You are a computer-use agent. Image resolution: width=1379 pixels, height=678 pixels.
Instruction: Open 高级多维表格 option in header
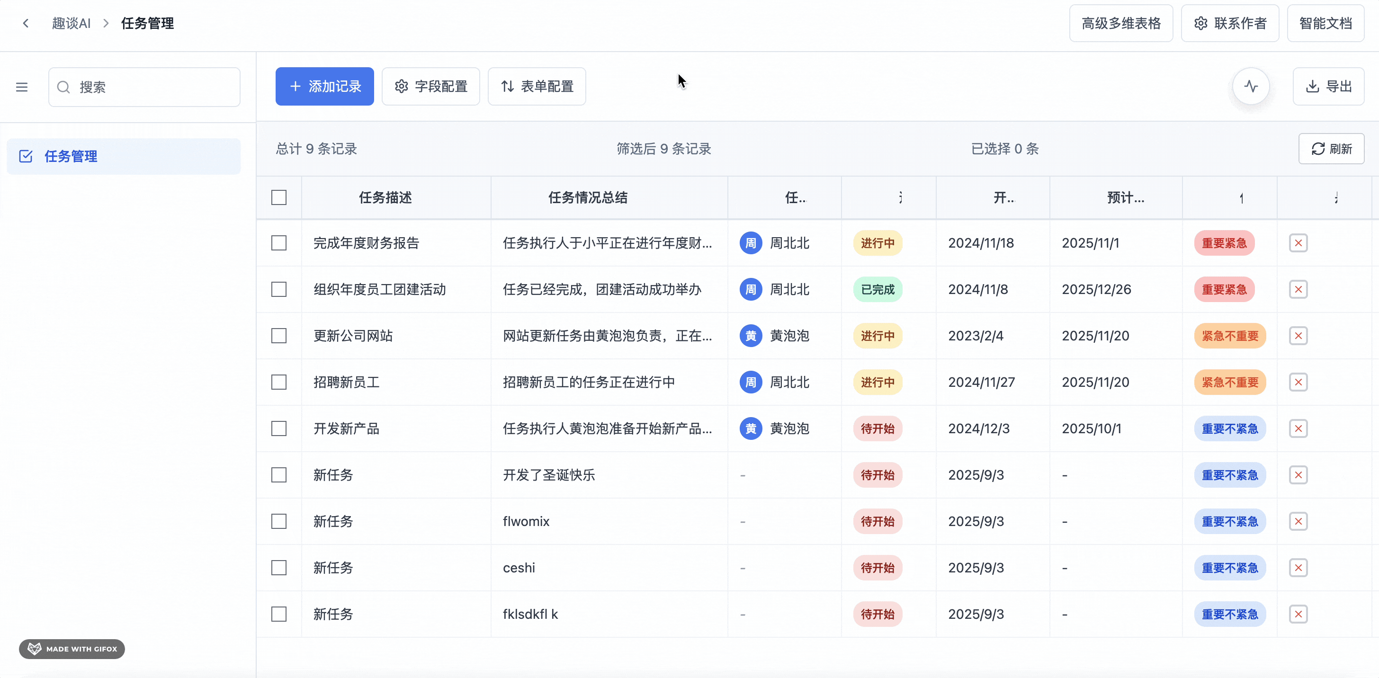1121,24
